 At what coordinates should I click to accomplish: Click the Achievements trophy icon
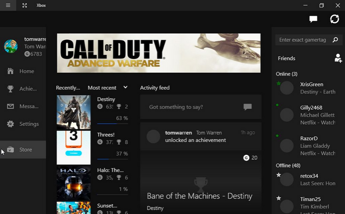(10, 89)
